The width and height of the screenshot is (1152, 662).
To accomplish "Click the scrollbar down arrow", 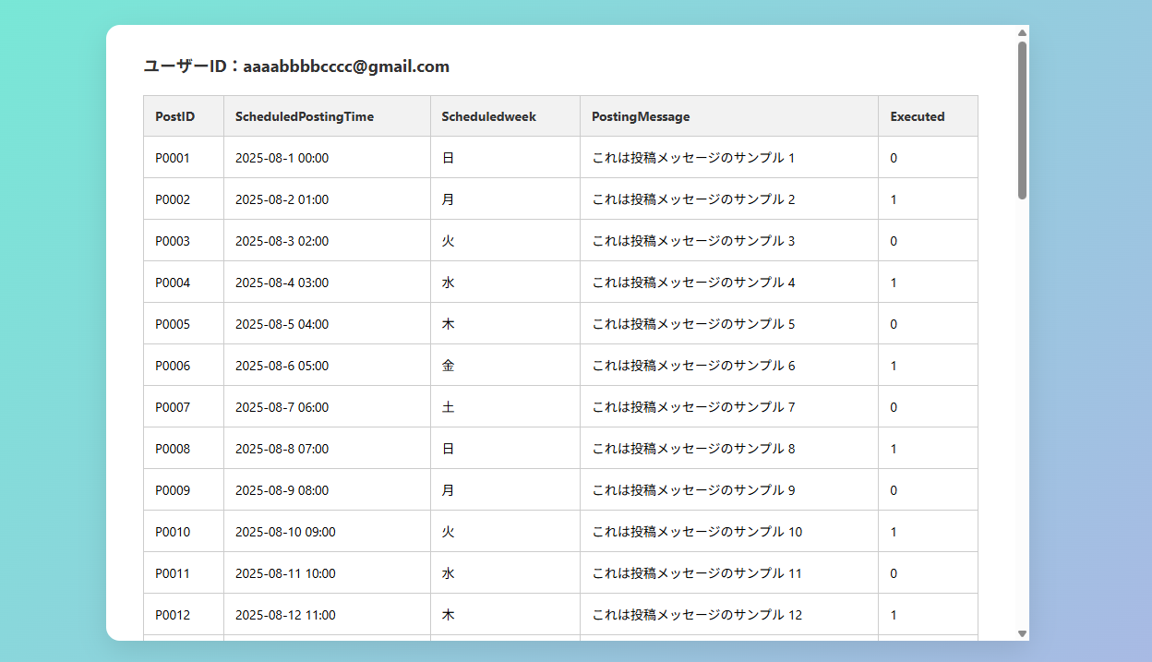I will (1022, 633).
